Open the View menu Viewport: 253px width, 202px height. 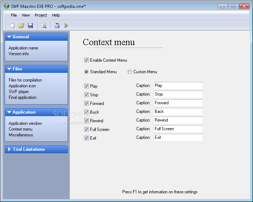(26, 15)
